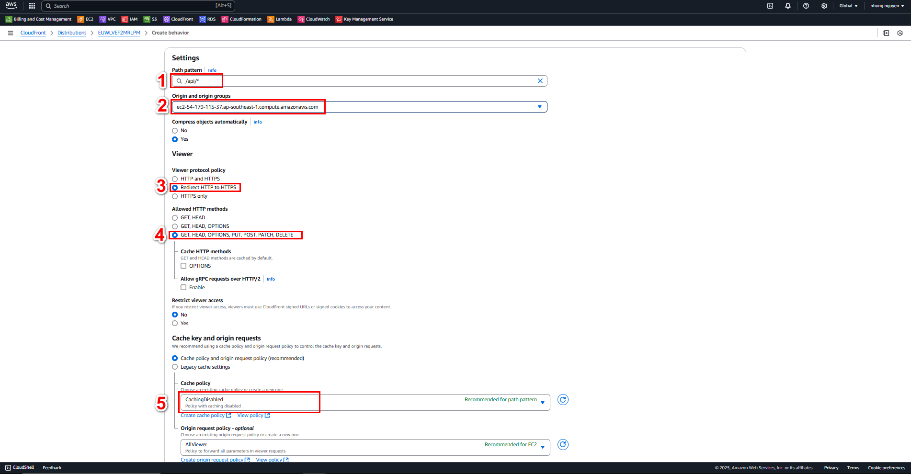Check the OPTIONS cache HTTP method box
Screen dimensions: 911x474
pos(183,266)
